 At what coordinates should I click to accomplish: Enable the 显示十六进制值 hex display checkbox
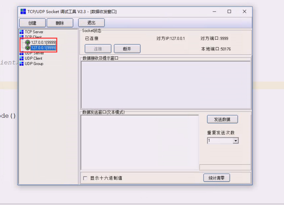[85, 178]
